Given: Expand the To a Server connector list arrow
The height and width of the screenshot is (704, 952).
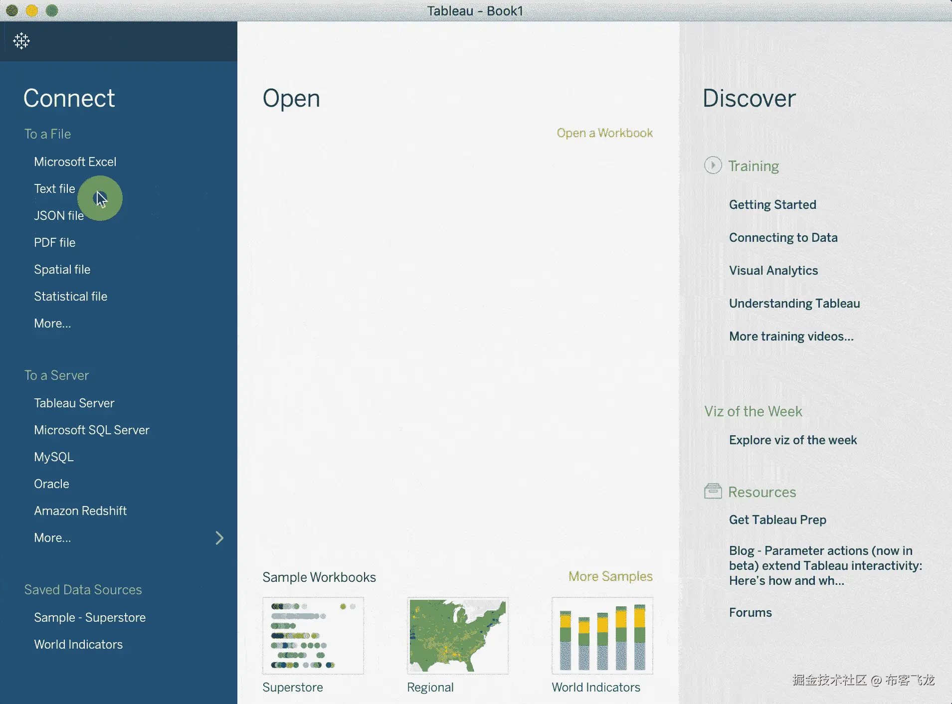Looking at the screenshot, I should click(219, 537).
